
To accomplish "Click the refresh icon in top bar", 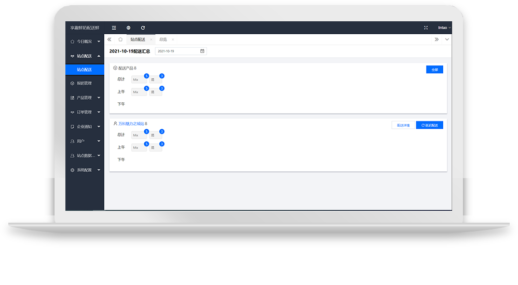I will click(143, 28).
